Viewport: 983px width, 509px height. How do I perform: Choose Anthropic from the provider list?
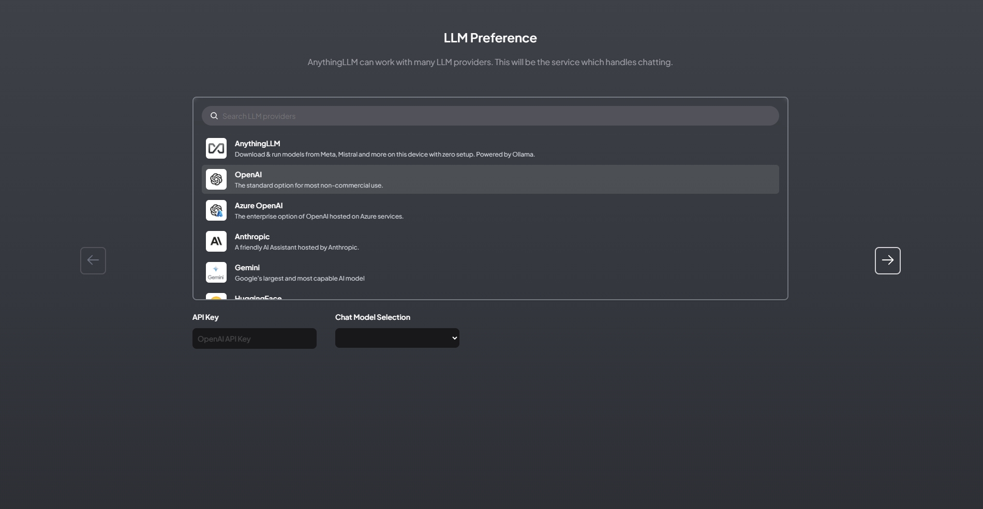252,237
